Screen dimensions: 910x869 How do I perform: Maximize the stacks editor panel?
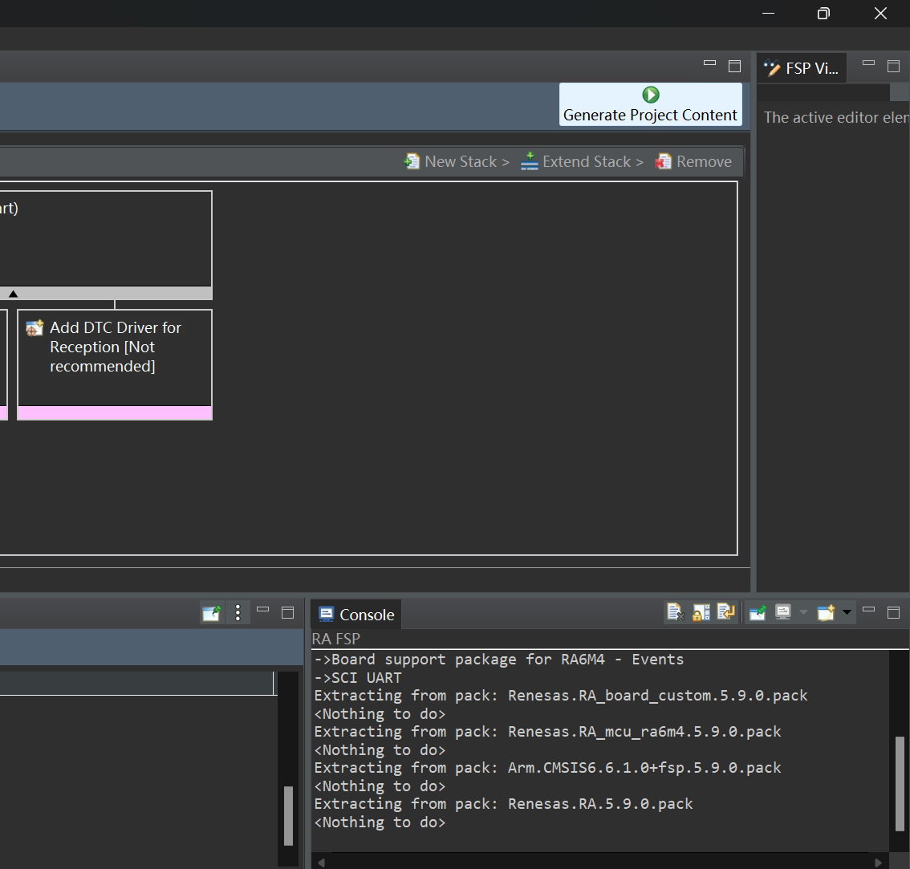[x=735, y=66]
